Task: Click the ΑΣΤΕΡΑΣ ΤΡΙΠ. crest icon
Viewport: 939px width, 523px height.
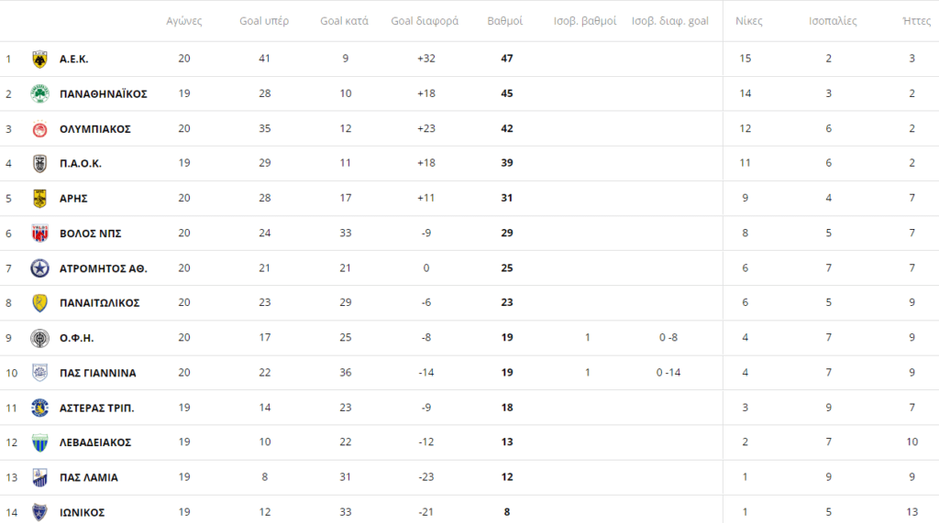Action: tap(39, 409)
